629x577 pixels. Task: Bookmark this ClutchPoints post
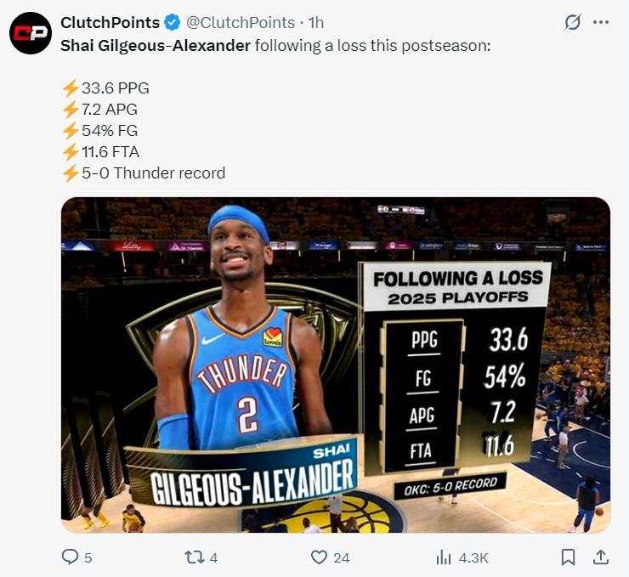coord(568,557)
